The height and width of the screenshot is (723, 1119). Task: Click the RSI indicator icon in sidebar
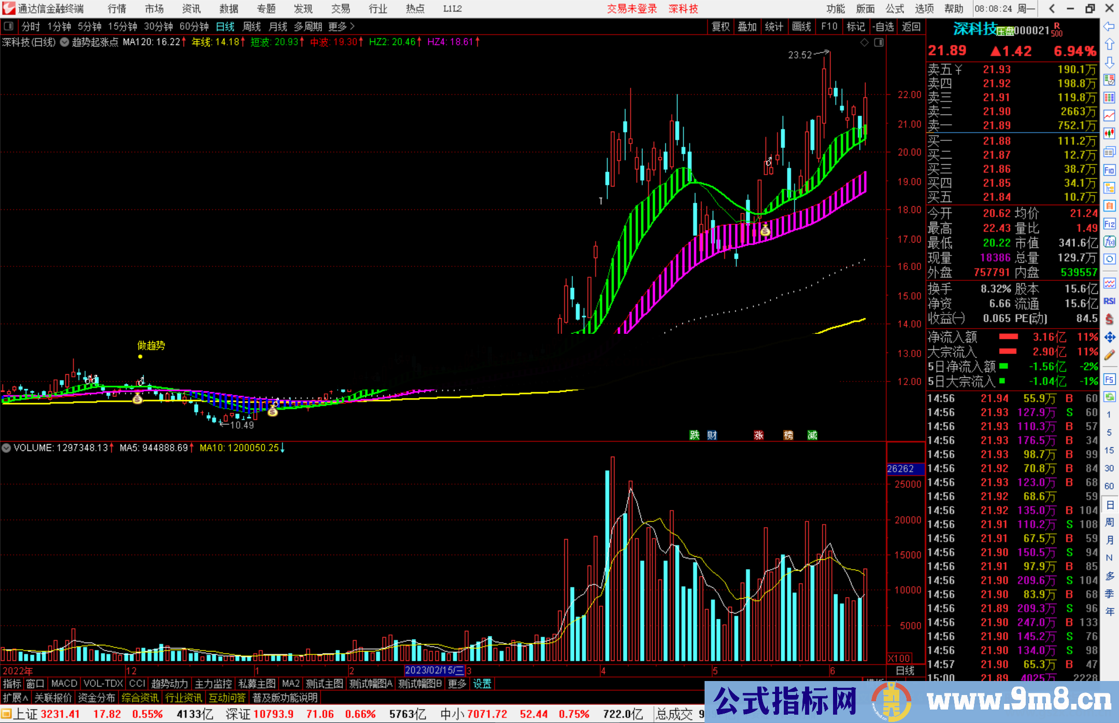point(1109,301)
